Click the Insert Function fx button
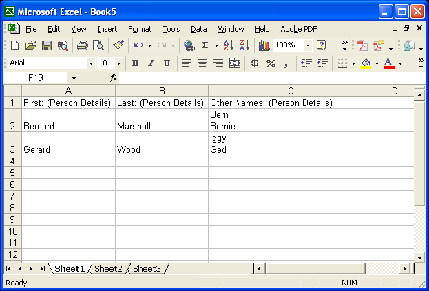This screenshot has width=429, height=291. coord(113,78)
